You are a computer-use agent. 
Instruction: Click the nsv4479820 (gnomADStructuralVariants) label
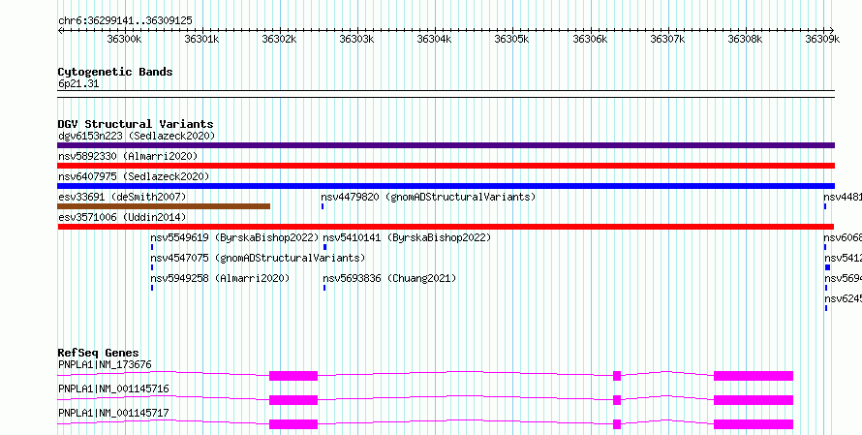click(428, 197)
